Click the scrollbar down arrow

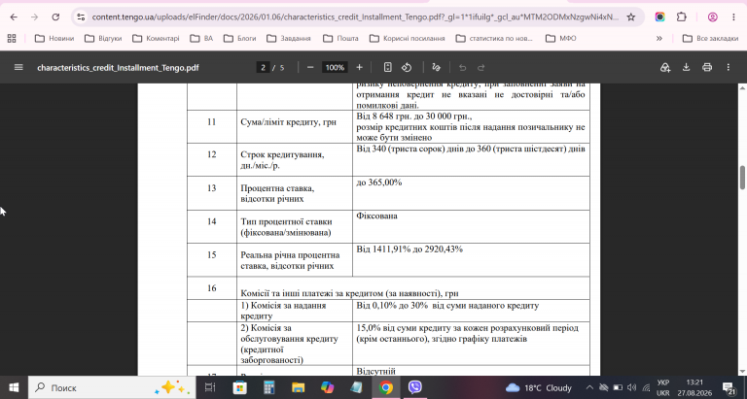coord(742,372)
